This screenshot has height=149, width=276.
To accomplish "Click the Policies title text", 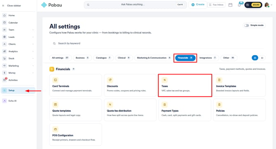I will [220, 111].
